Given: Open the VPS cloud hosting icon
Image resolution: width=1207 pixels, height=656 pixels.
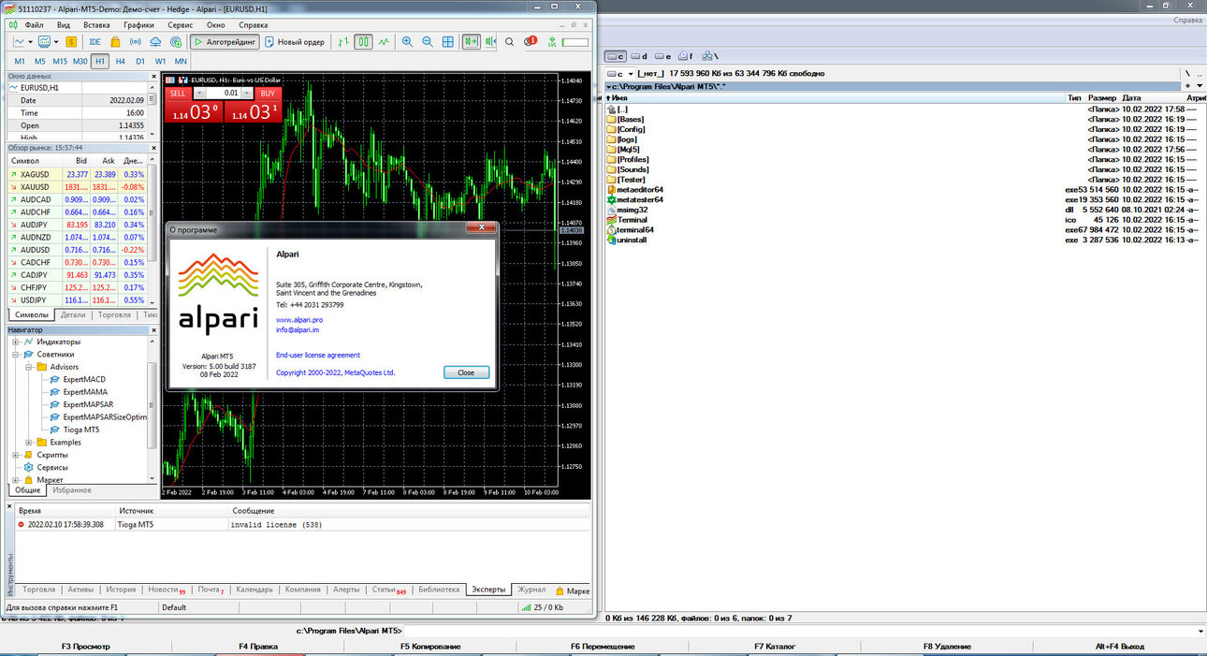Looking at the screenshot, I should click(x=154, y=42).
